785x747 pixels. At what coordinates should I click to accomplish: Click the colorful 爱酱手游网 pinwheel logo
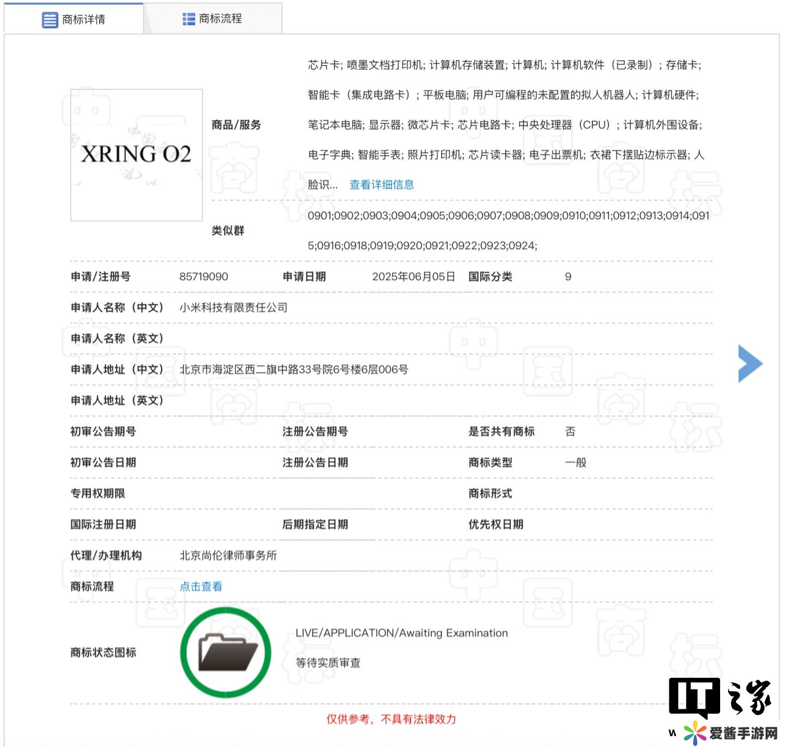(695, 733)
